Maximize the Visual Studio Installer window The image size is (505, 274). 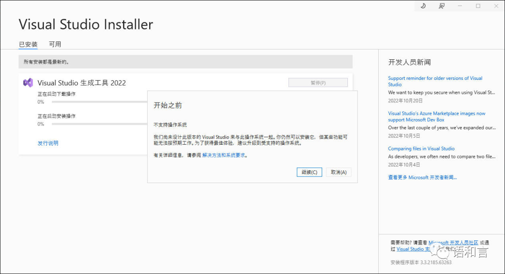[478, 6]
